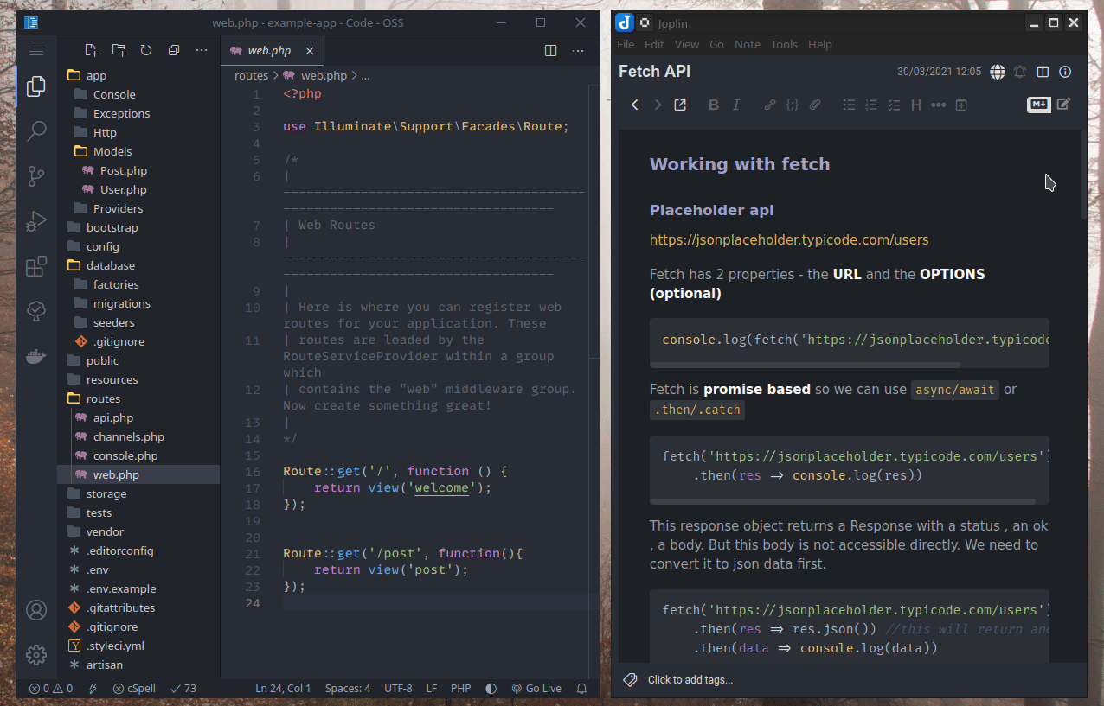Open the Extensions view
1104x706 pixels.
36,266
